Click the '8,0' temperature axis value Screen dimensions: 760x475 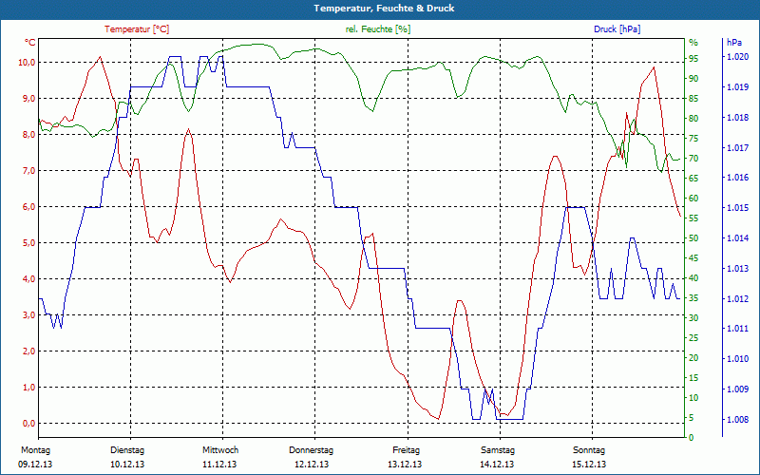pos(28,135)
